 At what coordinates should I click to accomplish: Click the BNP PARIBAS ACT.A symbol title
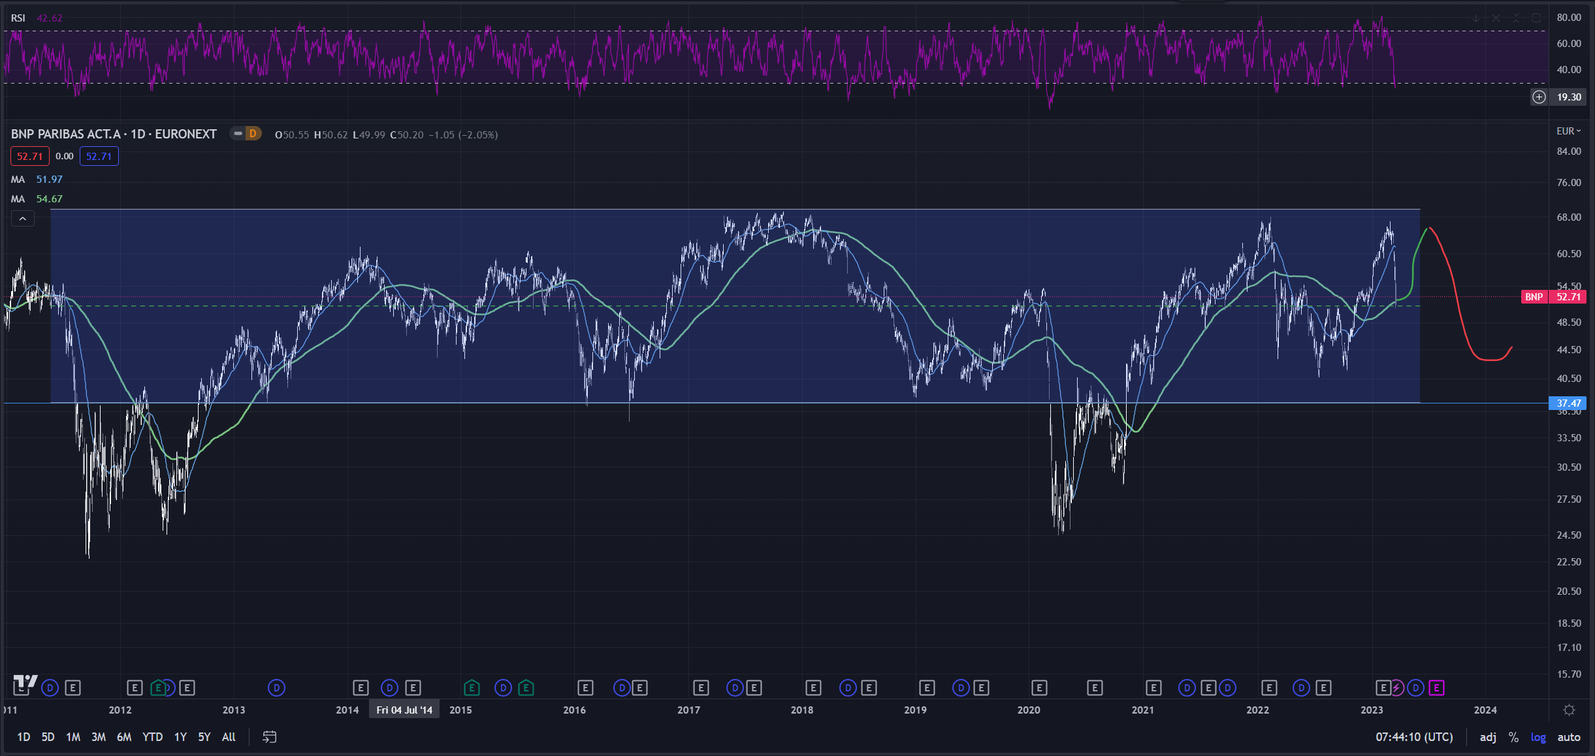coord(114,134)
